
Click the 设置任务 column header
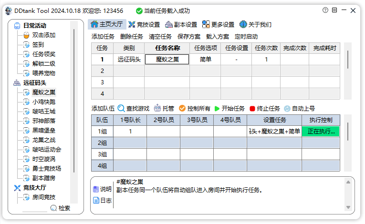(274, 120)
